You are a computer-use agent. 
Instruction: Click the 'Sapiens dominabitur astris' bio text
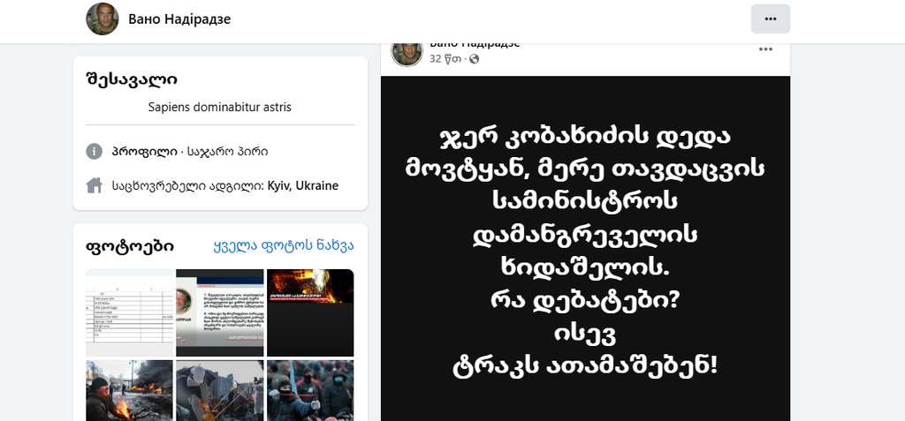click(x=220, y=108)
